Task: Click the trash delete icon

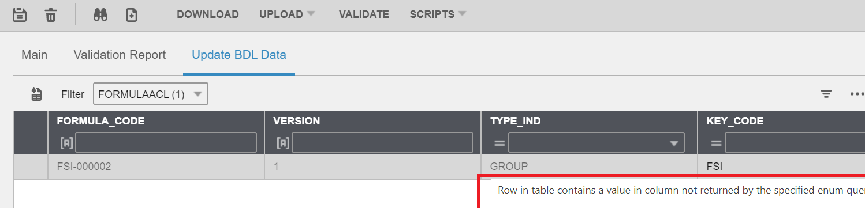Action: pyautogui.click(x=51, y=15)
